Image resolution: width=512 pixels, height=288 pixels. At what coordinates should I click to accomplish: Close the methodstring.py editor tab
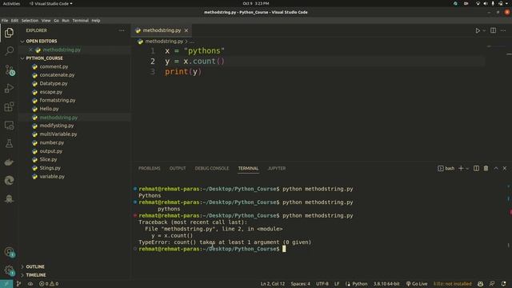click(186, 30)
